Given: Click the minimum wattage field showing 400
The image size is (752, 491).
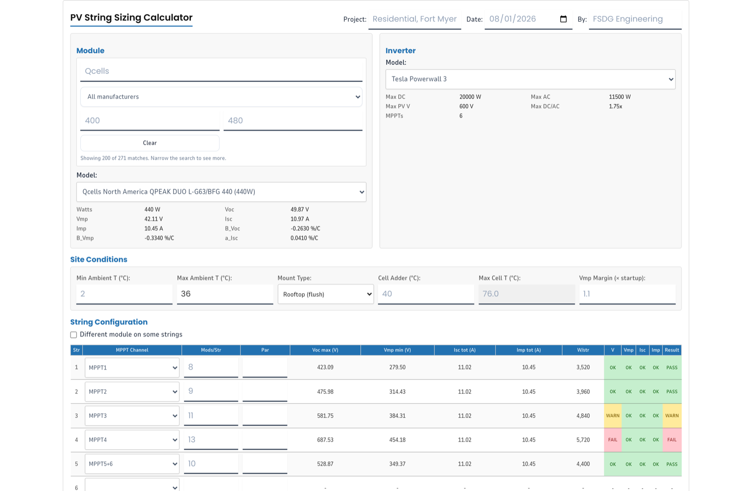Looking at the screenshot, I should click(150, 121).
